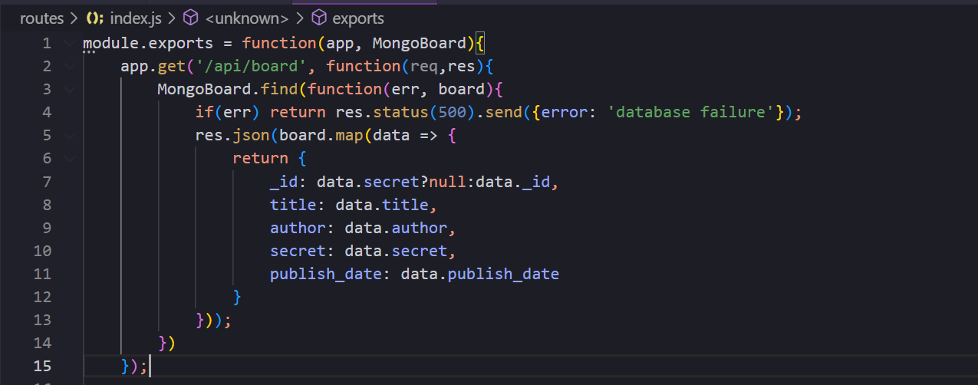Open the <unknown> symbol breadcrumb

click(x=247, y=18)
